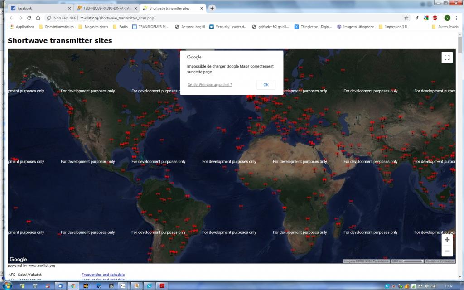Image resolution: width=464 pixels, height=290 pixels.
Task: Click the page vertical scrollbar thumb
Action: (460, 45)
